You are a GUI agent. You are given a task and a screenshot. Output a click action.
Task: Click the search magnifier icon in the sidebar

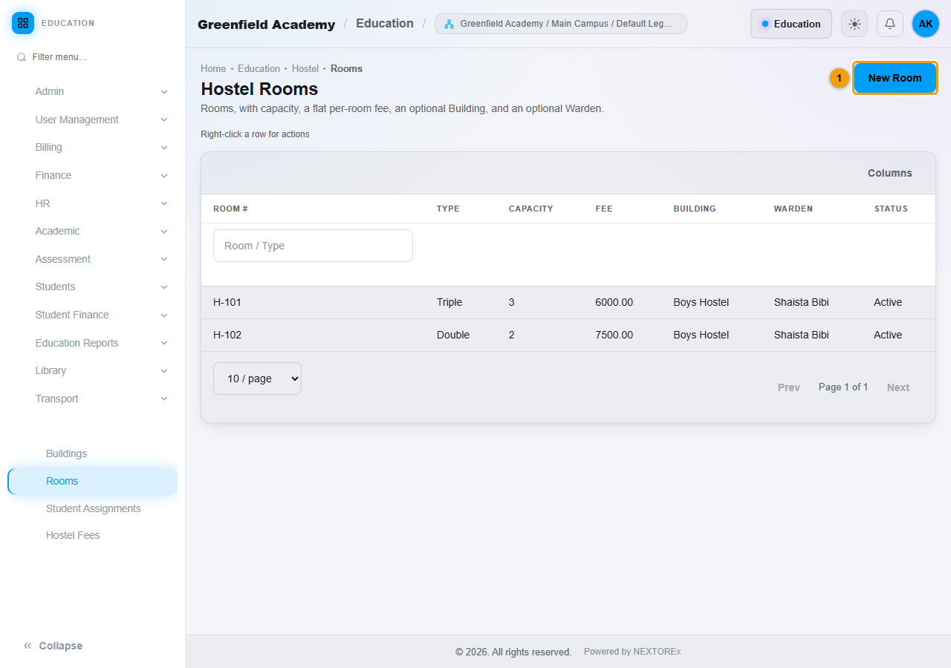pyautogui.click(x=22, y=57)
